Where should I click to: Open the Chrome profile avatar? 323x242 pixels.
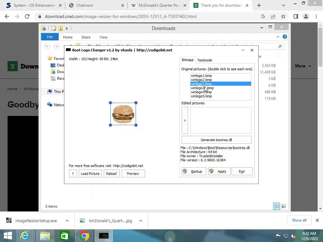306,16
